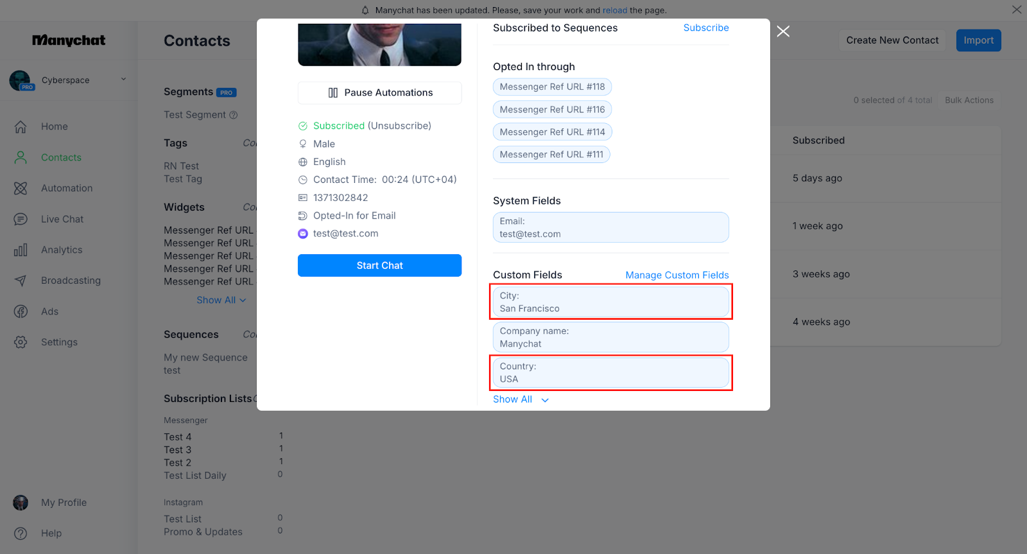Image resolution: width=1027 pixels, height=554 pixels.
Task: Open Settings via the gear icon
Action: (x=21, y=343)
